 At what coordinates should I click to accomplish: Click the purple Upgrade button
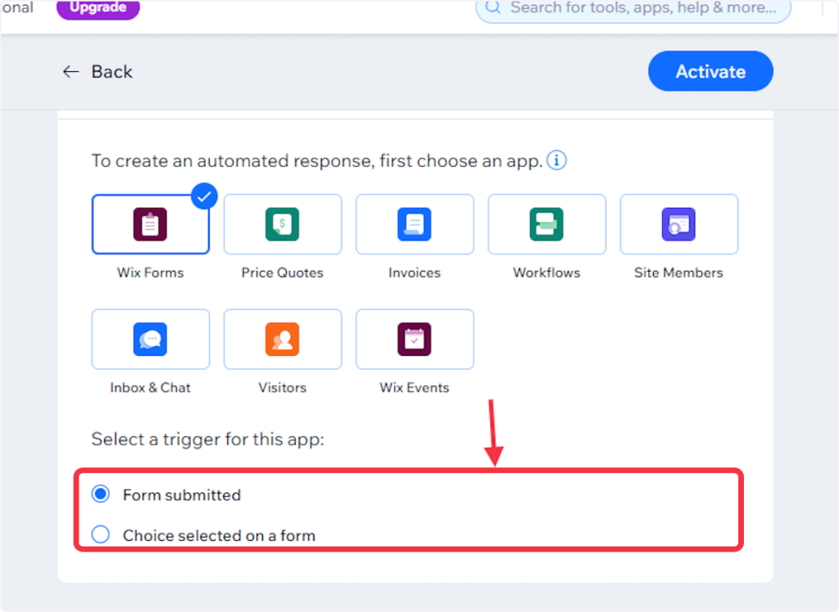click(x=98, y=8)
